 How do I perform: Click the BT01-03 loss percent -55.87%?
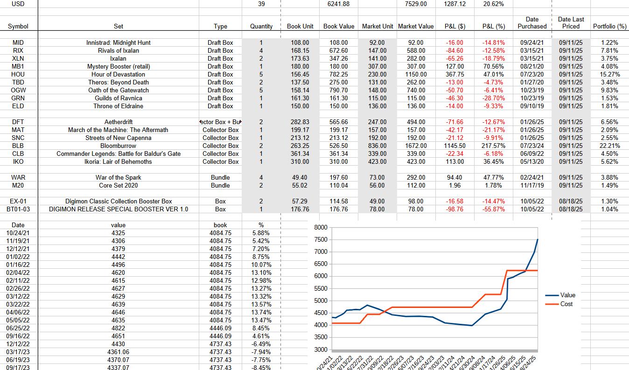[x=494, y=209]
